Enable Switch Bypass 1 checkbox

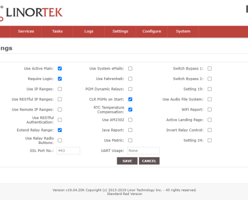click(209, 68)
